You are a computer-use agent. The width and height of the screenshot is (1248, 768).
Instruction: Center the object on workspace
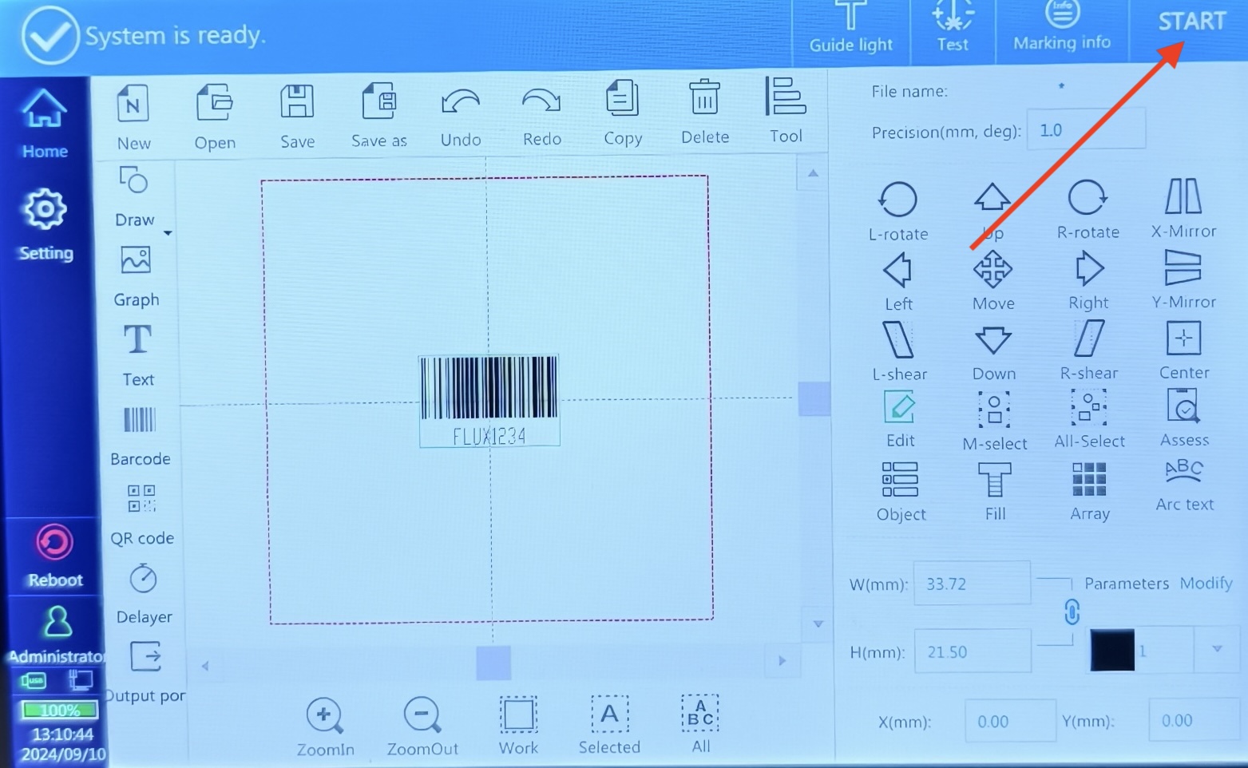pyautogui.click(x=1184, y=350)
